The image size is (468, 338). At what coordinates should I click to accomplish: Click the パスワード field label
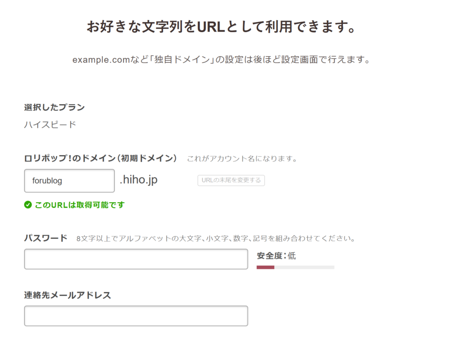coord(46,238)
